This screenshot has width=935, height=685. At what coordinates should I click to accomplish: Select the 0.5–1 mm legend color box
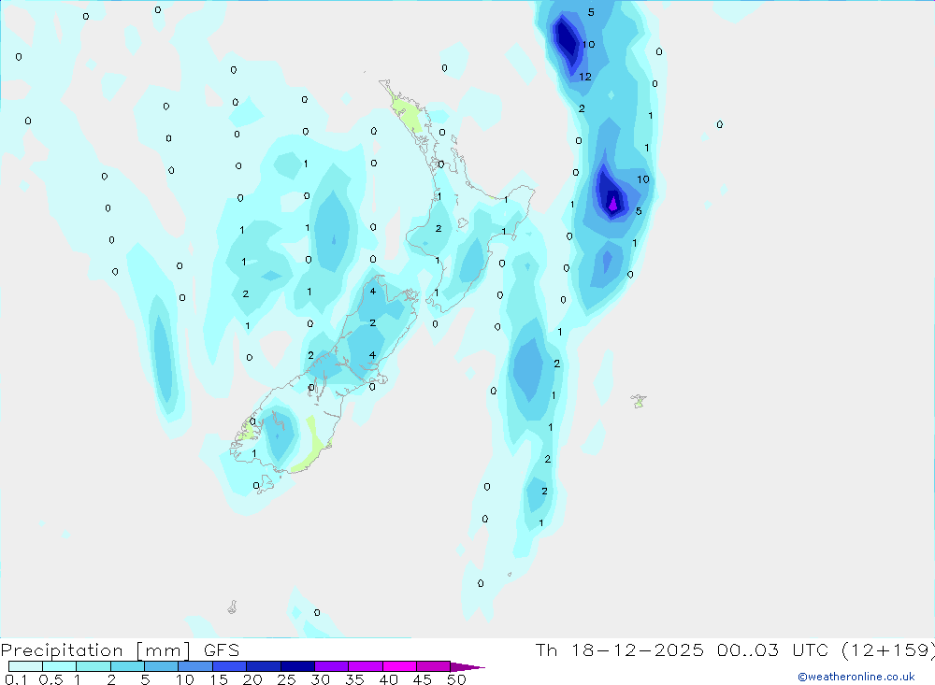point(60,666)
